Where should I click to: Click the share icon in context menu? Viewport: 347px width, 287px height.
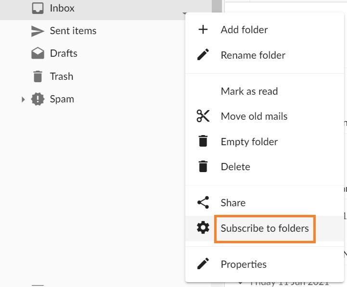pyautogui.click(x=203, y=202)
